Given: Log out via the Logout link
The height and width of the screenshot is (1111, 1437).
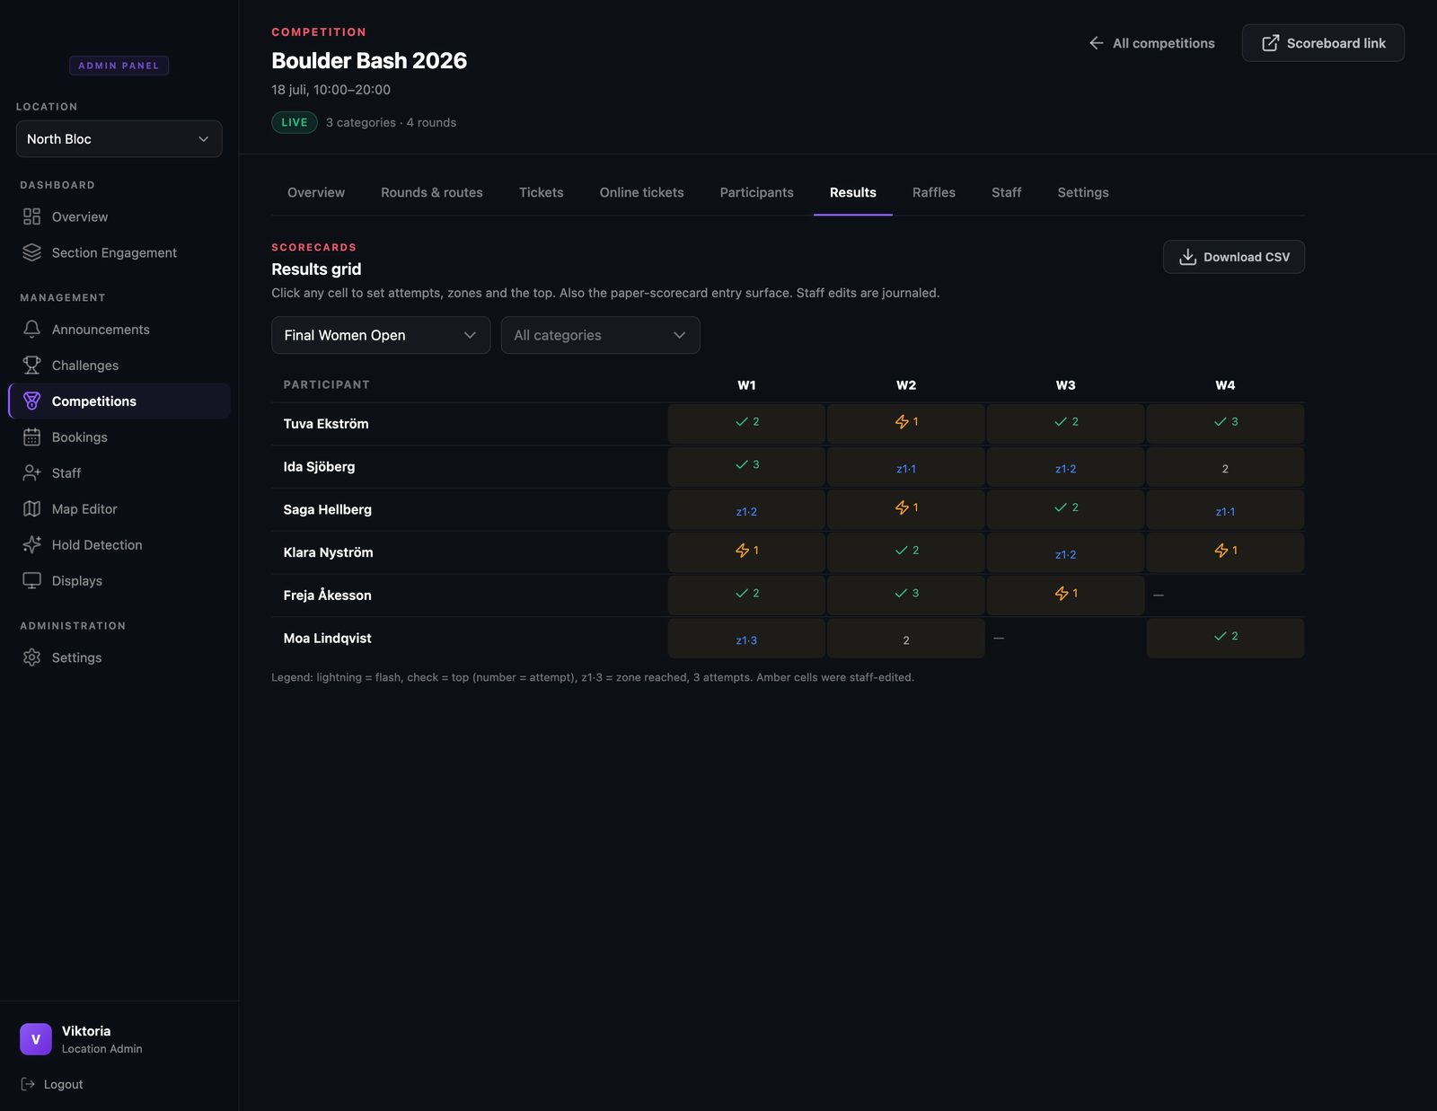Looking at the screenshot, I should pos(52,1084).
